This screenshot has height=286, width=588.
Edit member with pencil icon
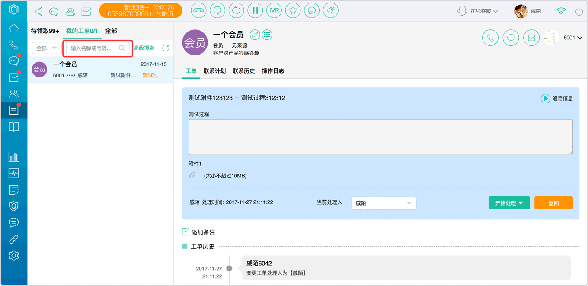255,35
